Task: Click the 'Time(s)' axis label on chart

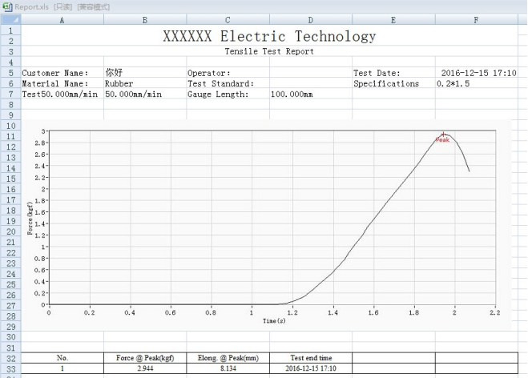Action: 273,320
